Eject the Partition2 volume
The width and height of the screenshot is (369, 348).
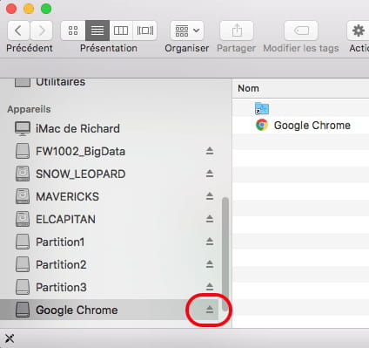[x=210, y=264]
